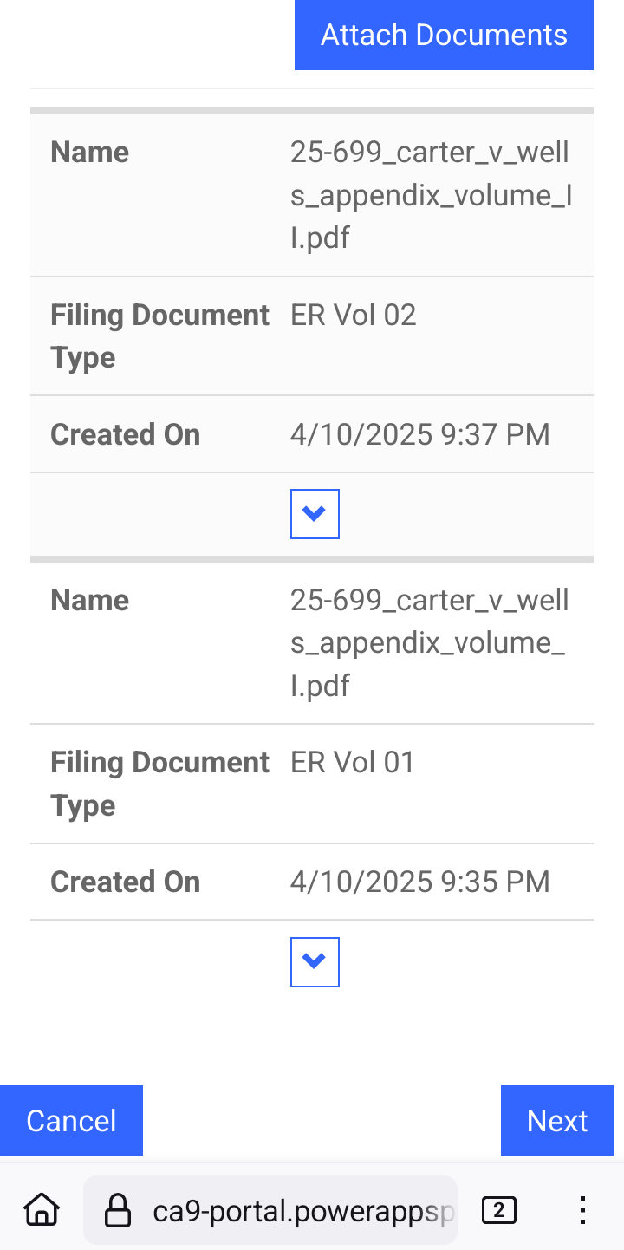Click the ER Vol 01 document type value

point(354,762)
